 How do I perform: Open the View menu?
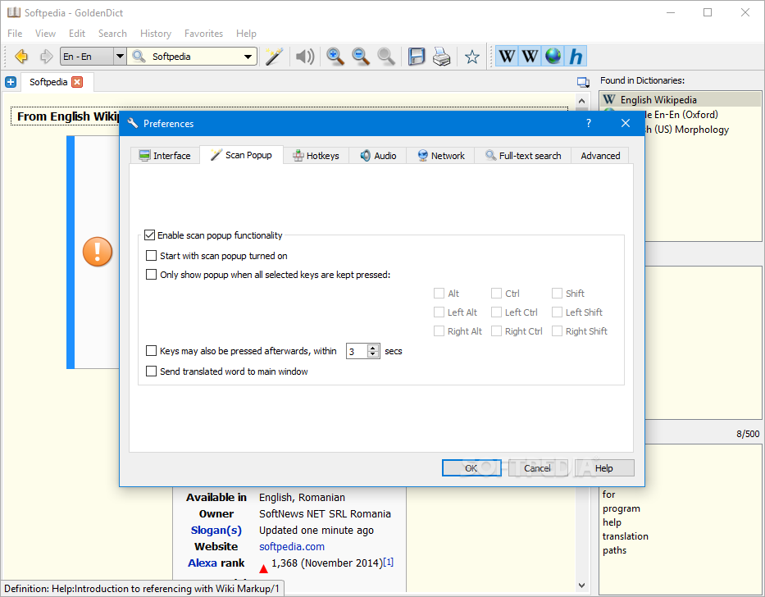tap(45, 33)
